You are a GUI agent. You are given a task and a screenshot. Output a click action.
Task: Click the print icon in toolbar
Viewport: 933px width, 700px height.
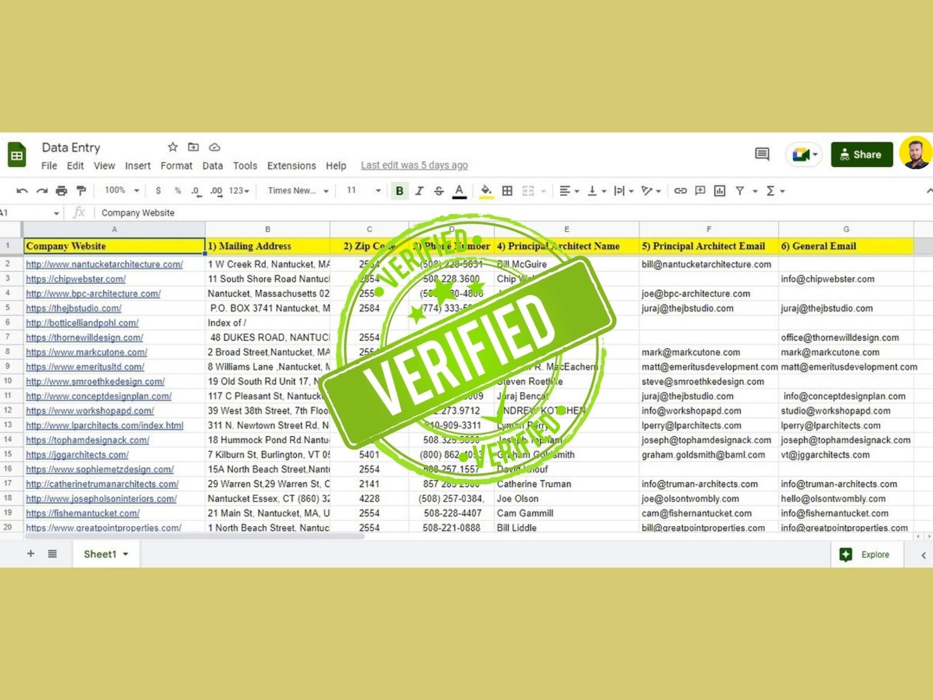[x=61, y=191]
